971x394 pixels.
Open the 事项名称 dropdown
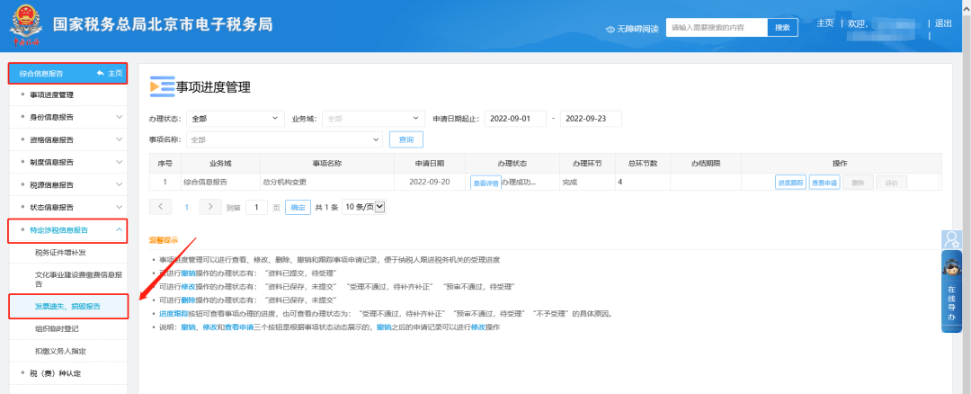pos(284,139)
